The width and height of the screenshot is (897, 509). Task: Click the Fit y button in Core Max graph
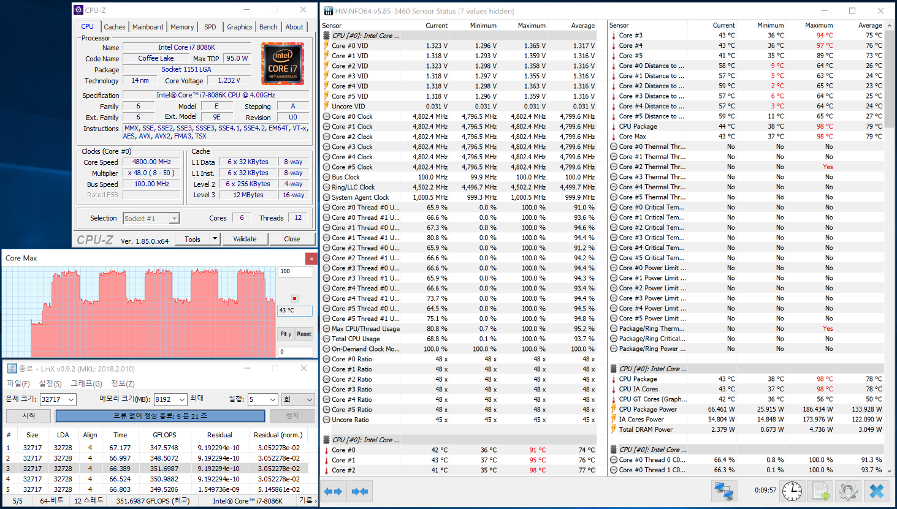pos(286,334)
